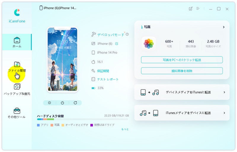
Task: Click device-to-music icon on iTunes transfer row
Action: (x=150, y=92)
